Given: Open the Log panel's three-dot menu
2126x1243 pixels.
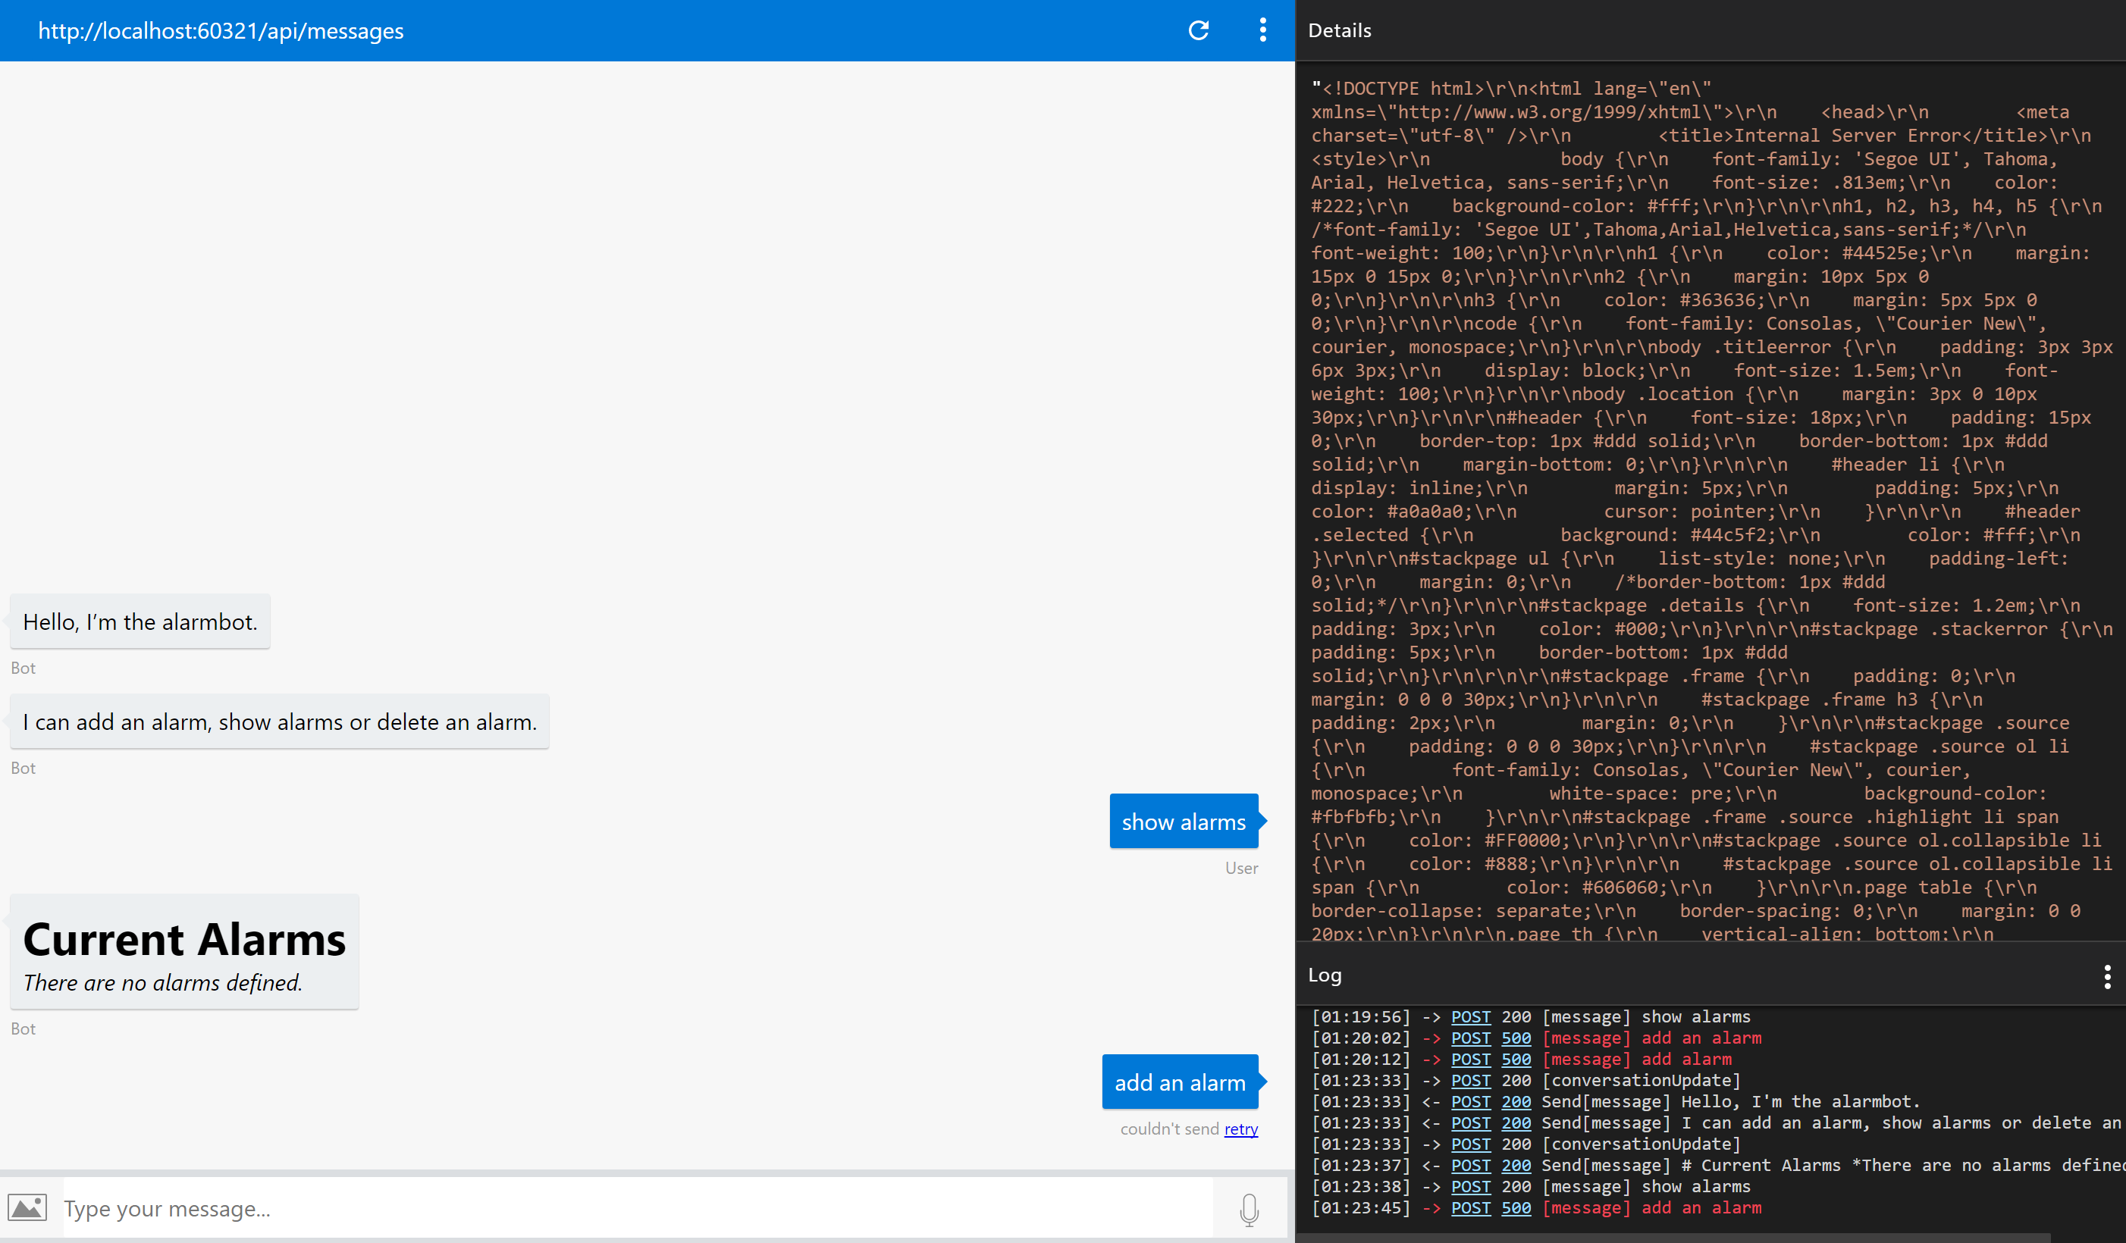Looking at the screenshot, I should pos(2106,975).
